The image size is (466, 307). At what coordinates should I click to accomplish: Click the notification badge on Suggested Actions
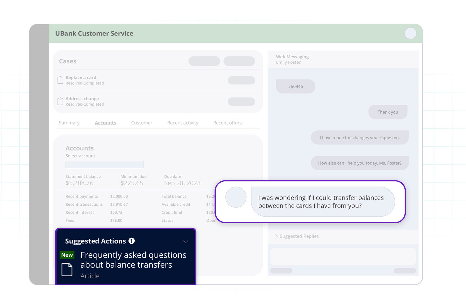pyautogui.click(x=132, y=241)
